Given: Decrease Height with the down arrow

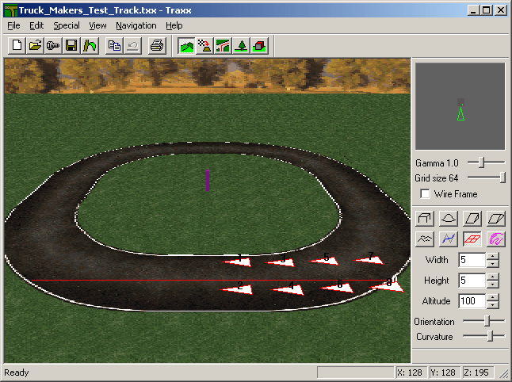Looking at the screenshot, I should coord(493,285).
